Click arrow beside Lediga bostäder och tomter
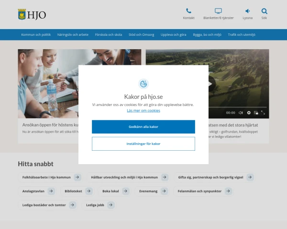 coord(73,205)
